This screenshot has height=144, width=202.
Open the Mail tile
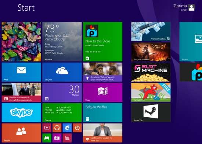tap(21, 72)
